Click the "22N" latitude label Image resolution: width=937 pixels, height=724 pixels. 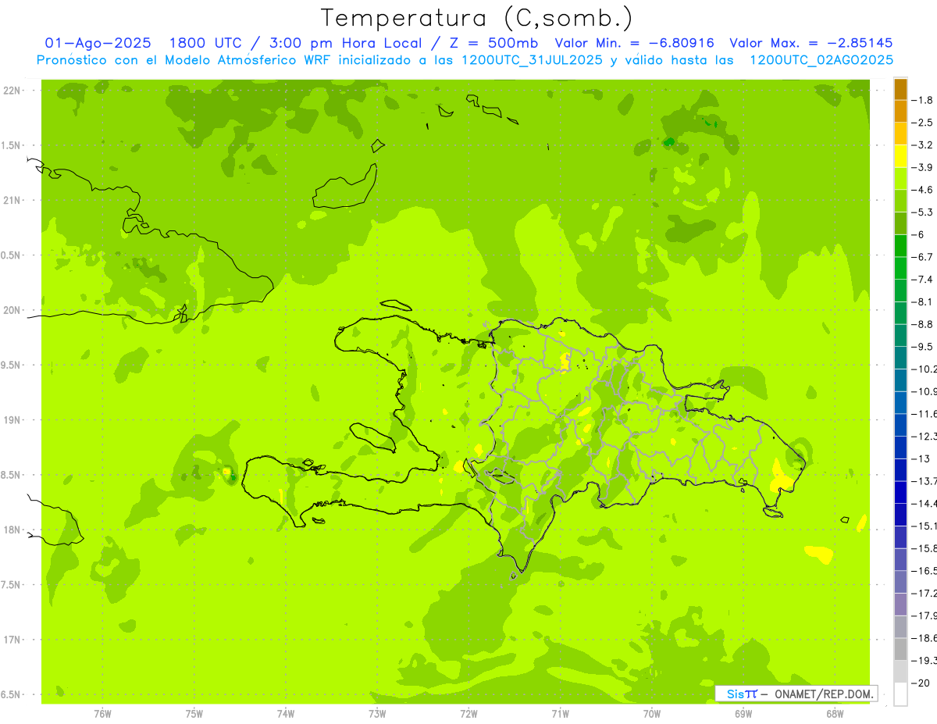coord(13,91)
